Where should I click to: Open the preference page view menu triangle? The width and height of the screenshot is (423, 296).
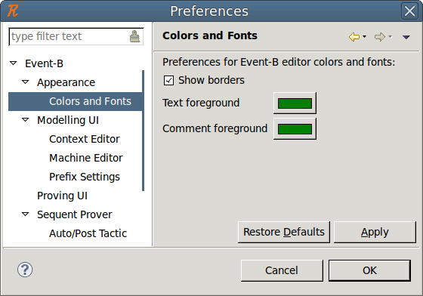pyautogui.click(x=406, y=37)
